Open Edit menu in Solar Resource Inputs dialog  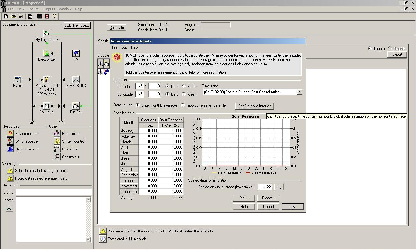(124, 47)
